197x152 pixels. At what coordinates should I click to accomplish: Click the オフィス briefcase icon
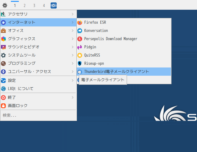click(x=3, y=31)
